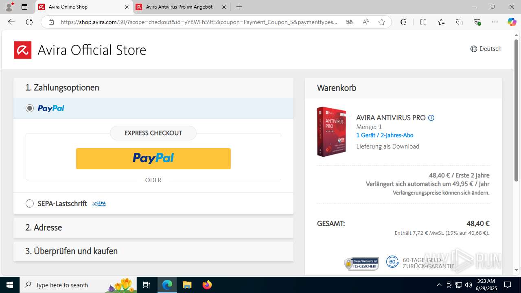Open Microsoft Edge from the taskbar
The image size is (521, 293).
pos(167,285)
